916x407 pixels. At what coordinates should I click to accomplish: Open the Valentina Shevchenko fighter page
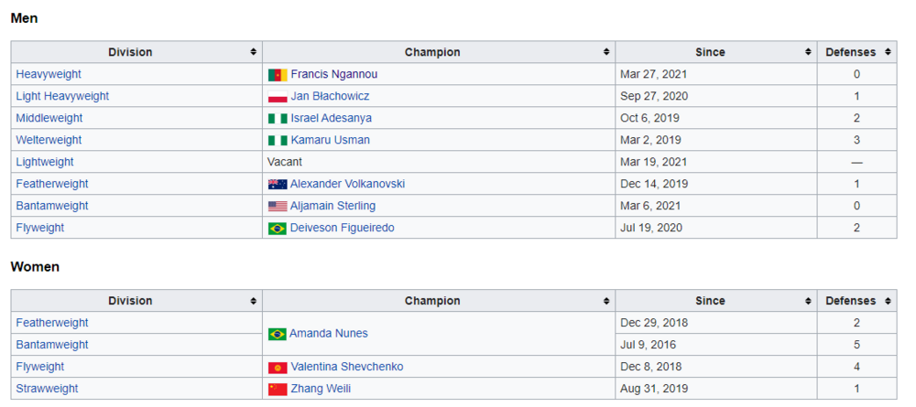click(x=346, y=368)
